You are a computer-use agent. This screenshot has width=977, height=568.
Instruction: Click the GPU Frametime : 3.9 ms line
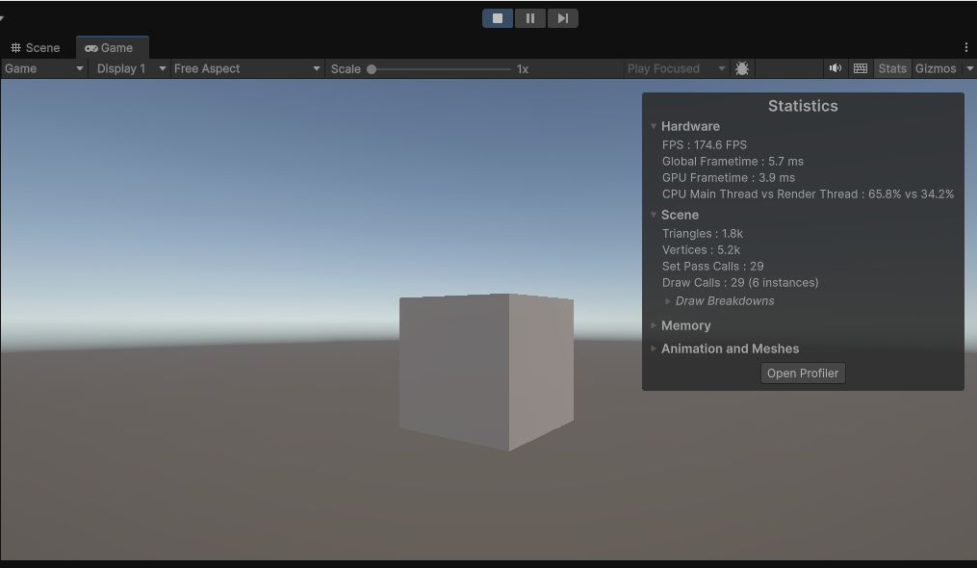(x=729, y=178)
